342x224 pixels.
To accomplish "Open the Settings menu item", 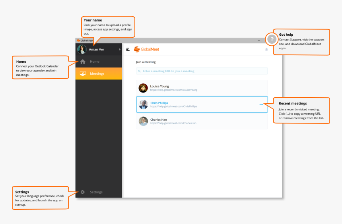I will click(99, 192).
